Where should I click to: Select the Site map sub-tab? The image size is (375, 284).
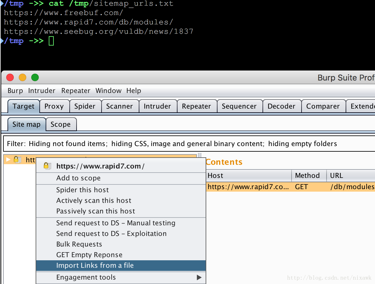(x=27, y=124)
